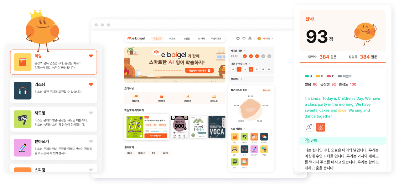
Task: Switch to the 테스트 navigation tab
Action: point(172,39)
